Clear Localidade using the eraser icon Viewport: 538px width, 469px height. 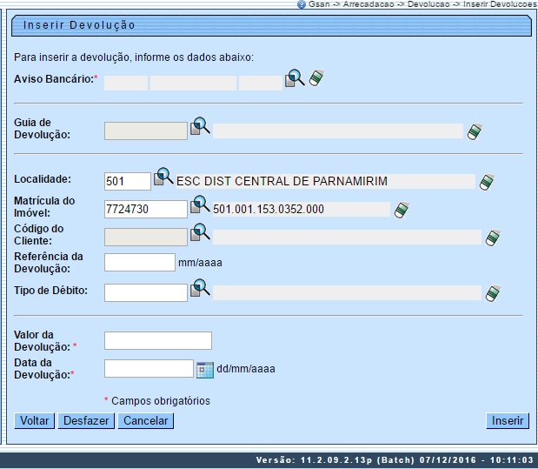487,182
